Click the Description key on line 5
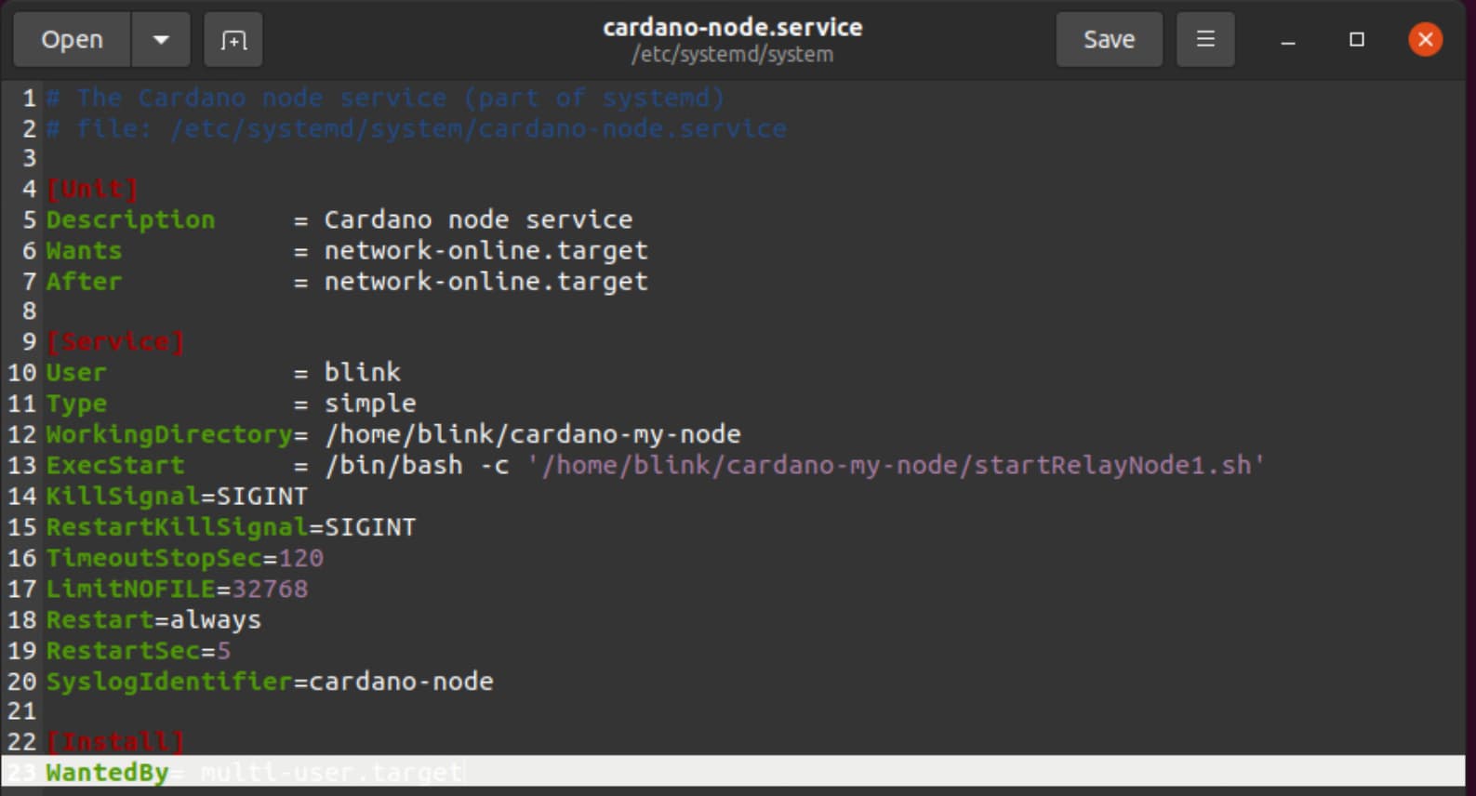This screenshot has height=796, width=1476. pos(131,219)
